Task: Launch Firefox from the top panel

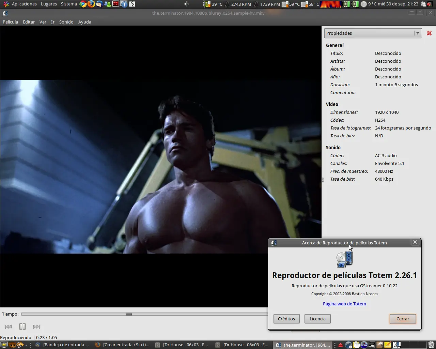Action: [91, 4]
